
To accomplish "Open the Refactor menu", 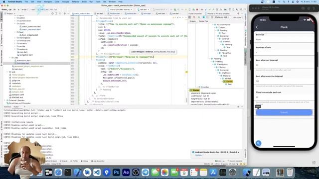I will click(75, 1).
